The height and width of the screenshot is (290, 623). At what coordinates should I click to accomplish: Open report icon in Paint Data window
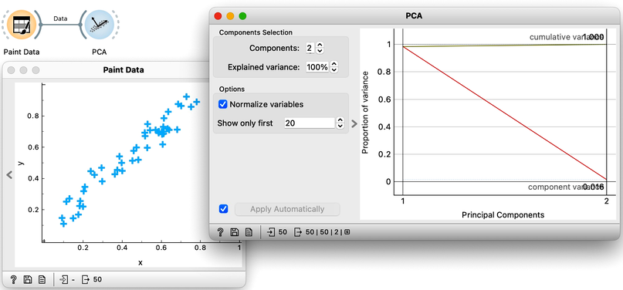point(42,280)
